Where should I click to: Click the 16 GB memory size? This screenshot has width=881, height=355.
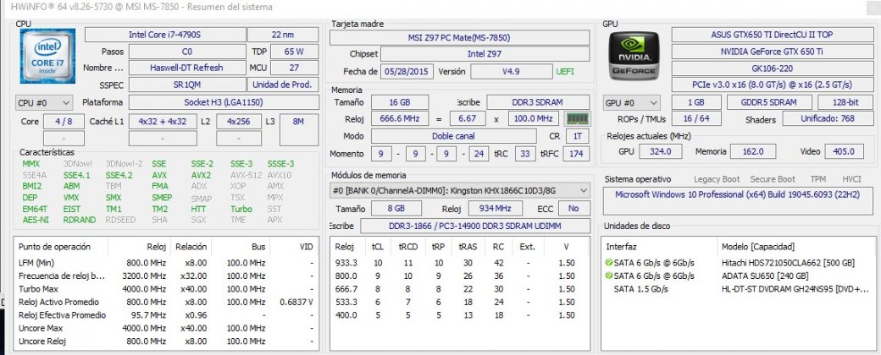400,102
